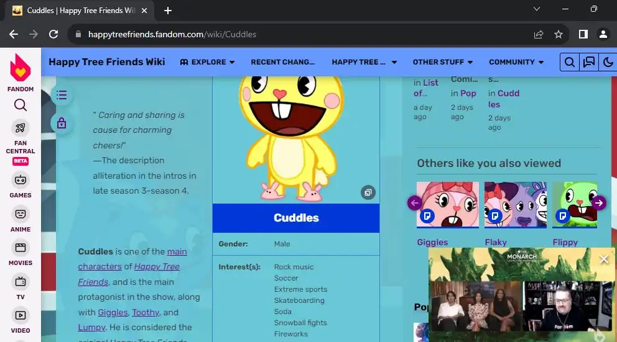Screen dimensions: 617x342
Task: Close the Cuddles browser tab
Action: (144, 11)
